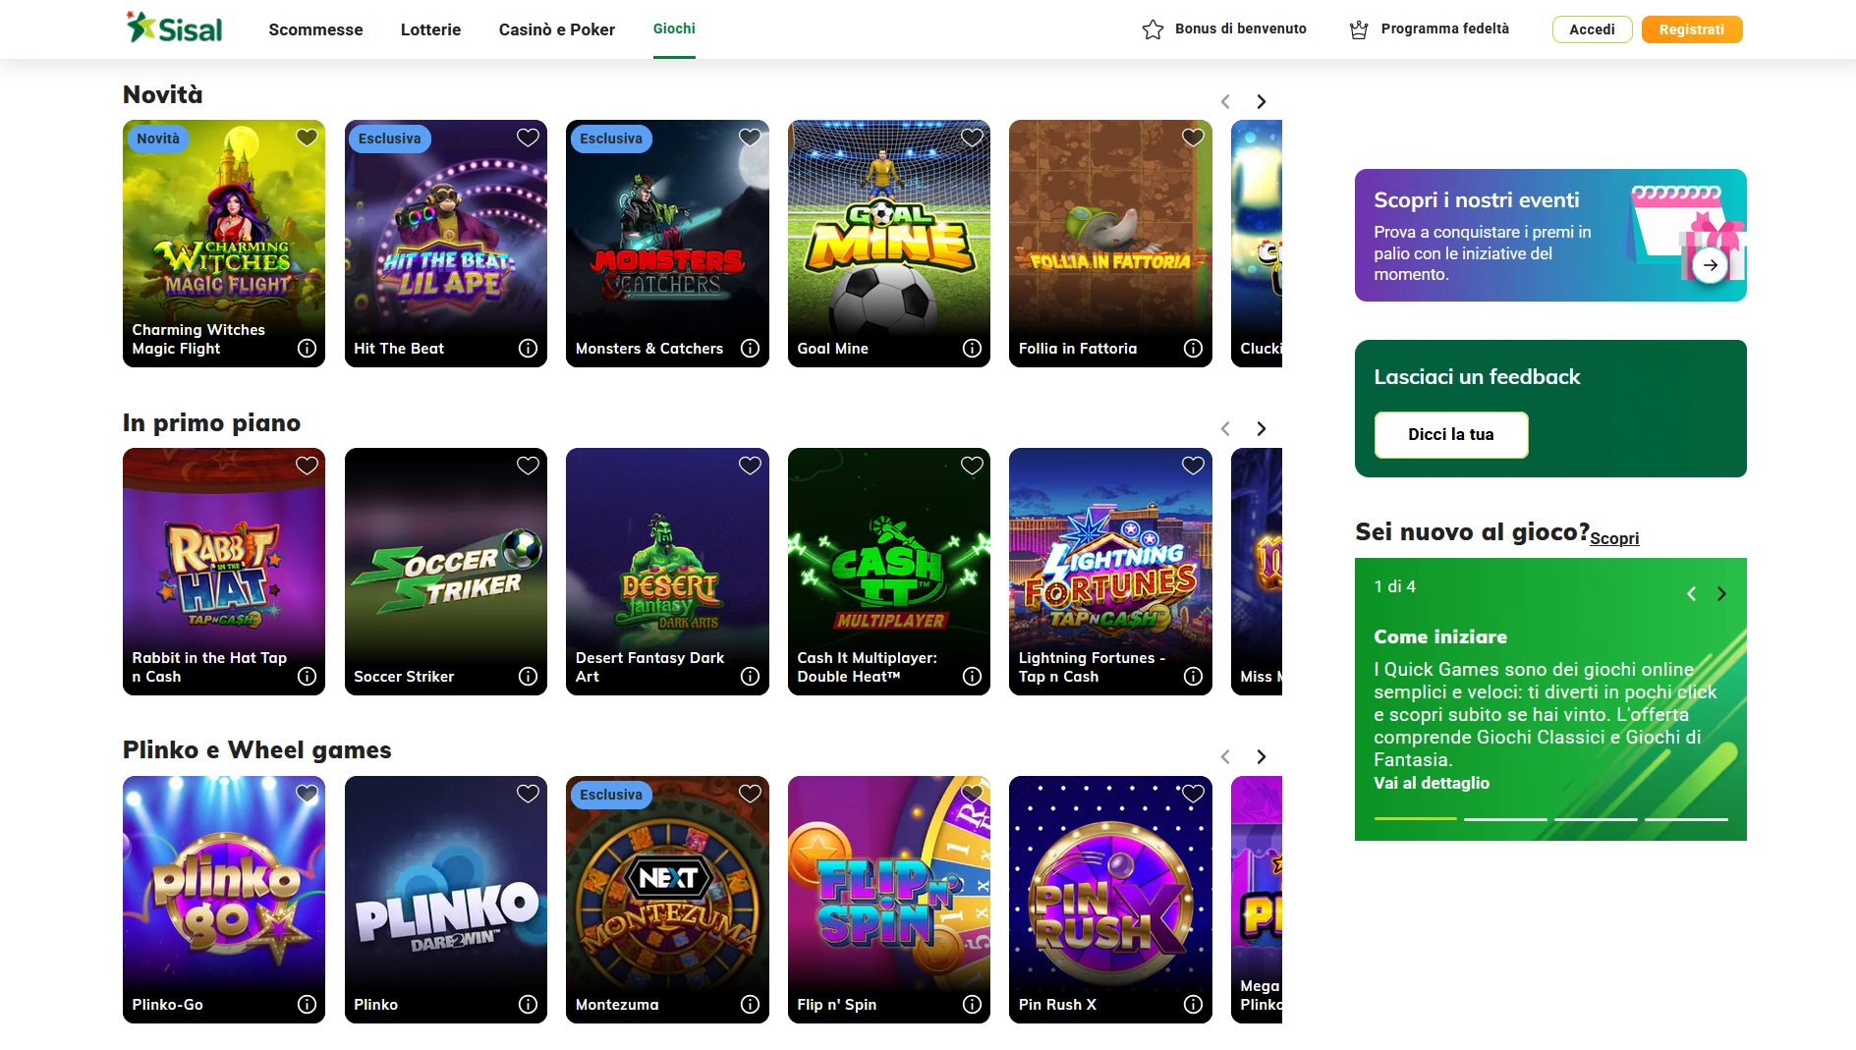The height and width of the screenshot is (1050, 1856).
Task: Toggle favorite heart on Hit The Beat
Action: click(x=528, y=138)
